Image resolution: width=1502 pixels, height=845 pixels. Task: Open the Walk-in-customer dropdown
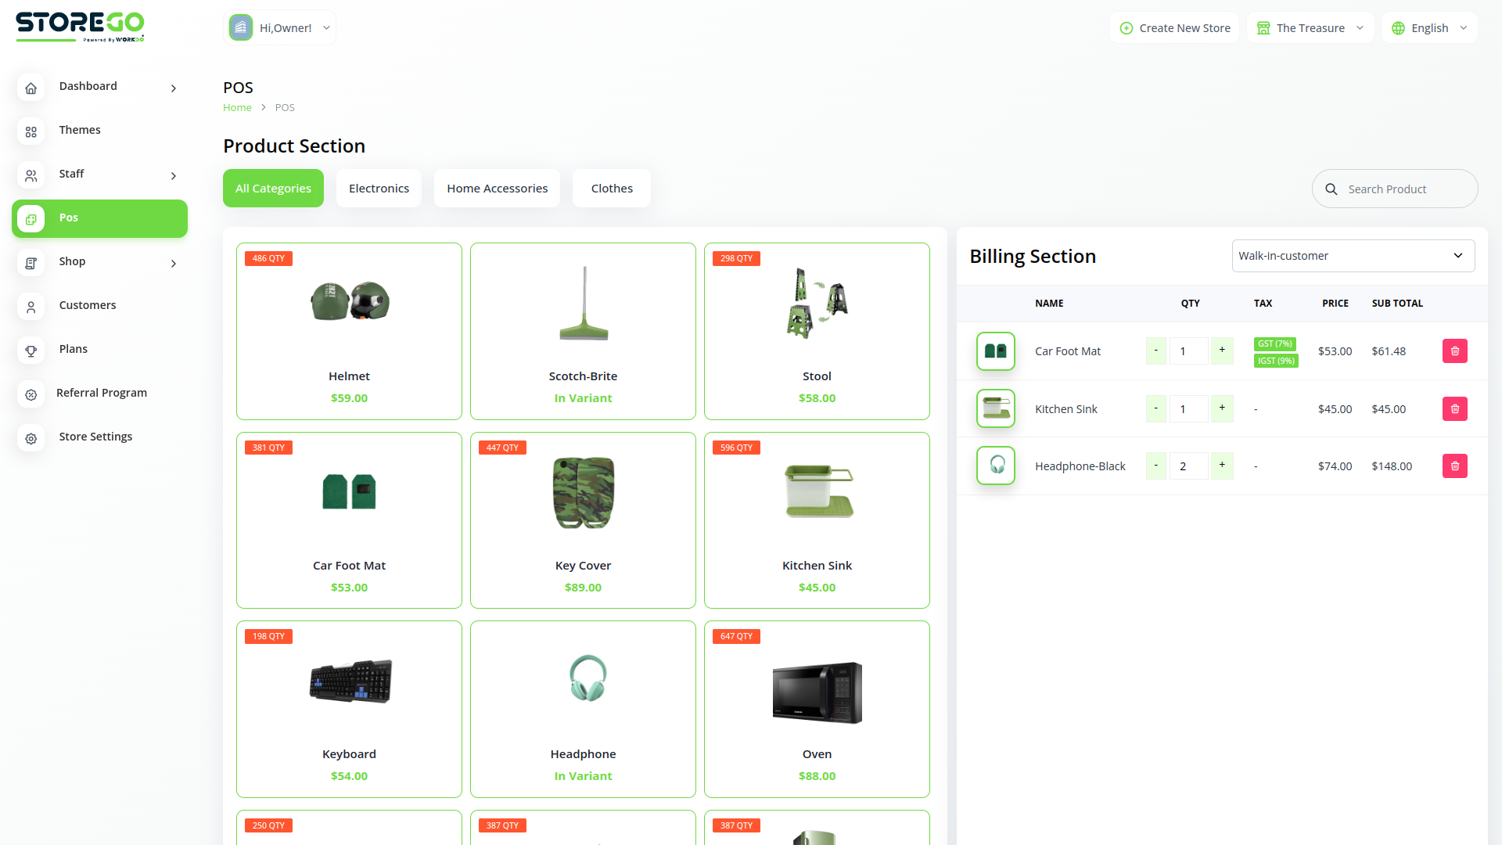tap(1353, 255)
